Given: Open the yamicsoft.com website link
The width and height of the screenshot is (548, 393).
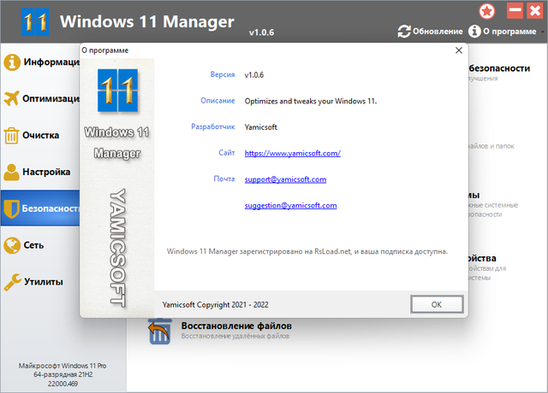Looking at the screenshot, I should coord(293,153).
